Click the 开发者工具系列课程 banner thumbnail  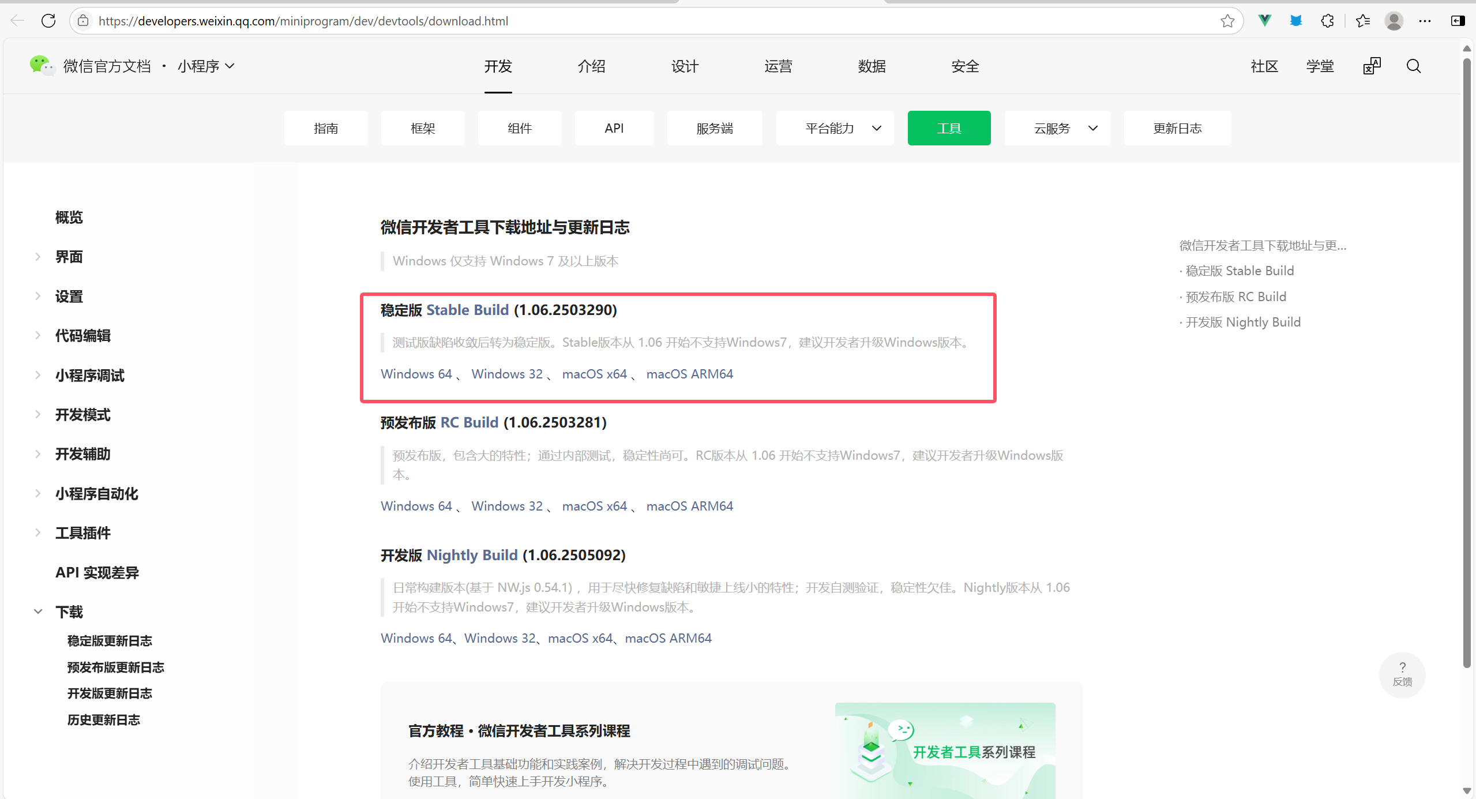tap(945, 750)
